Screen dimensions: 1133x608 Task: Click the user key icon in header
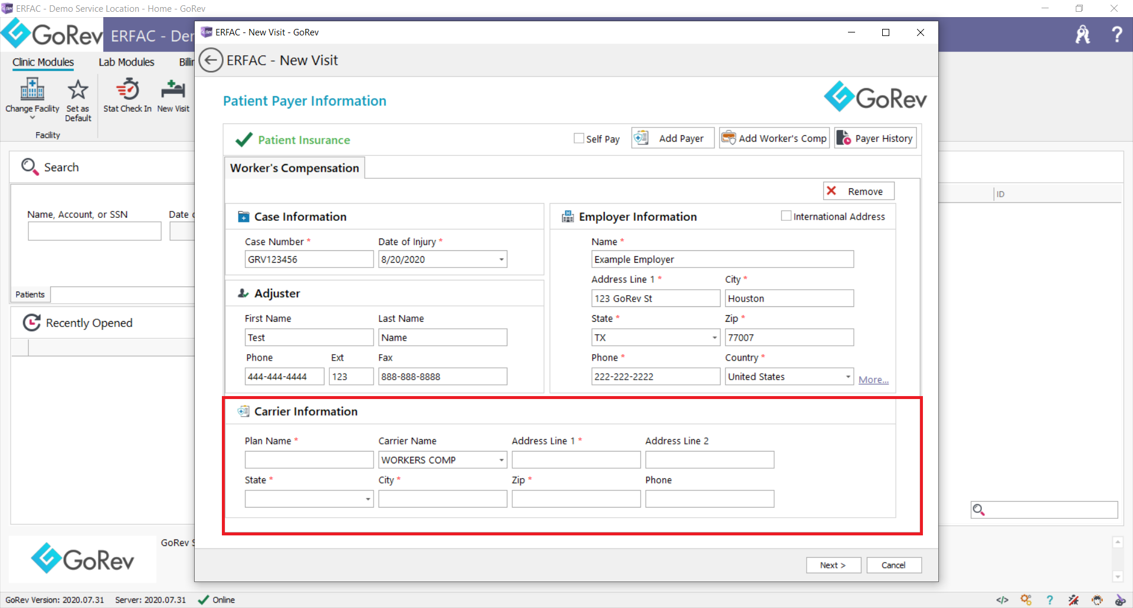click(1083, 34)
